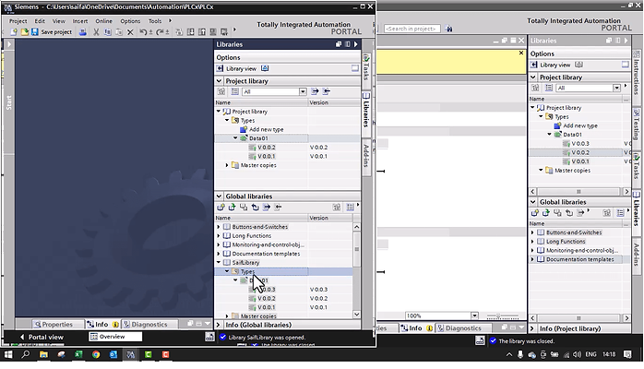
Task: Collapse the Project library section in front window
Action: (219, 81)
